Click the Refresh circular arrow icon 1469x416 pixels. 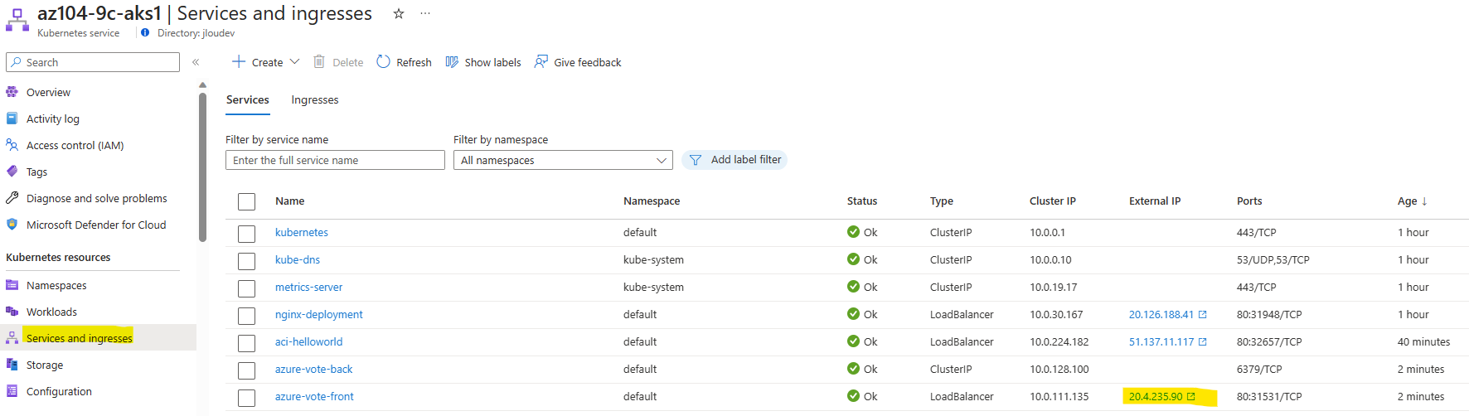(x=383, y=61)
